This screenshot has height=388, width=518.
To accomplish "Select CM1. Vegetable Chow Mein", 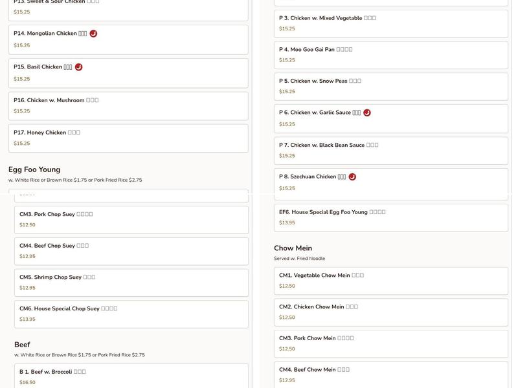I will point(390,281).
